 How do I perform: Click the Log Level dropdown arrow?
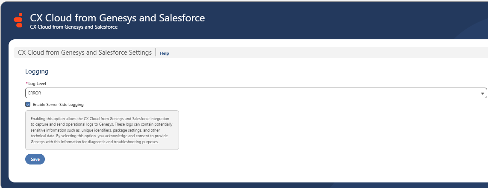[482, 93]
